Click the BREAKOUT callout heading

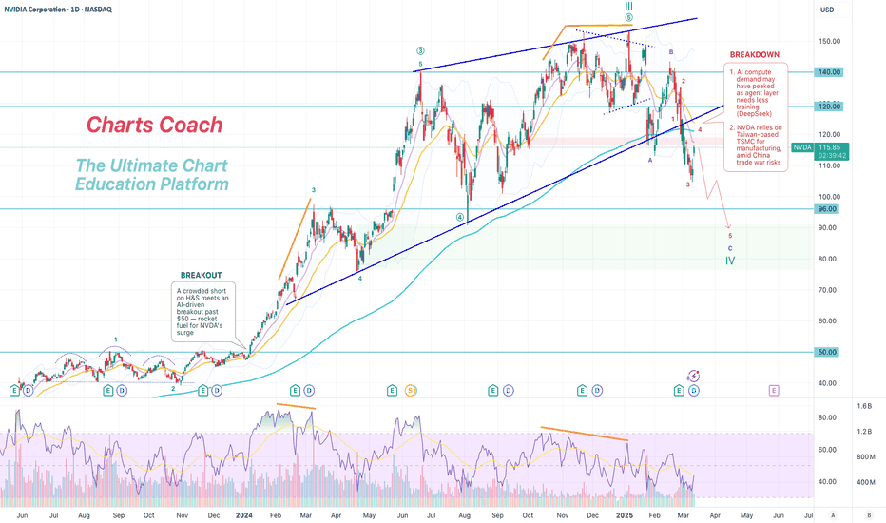[x=202, y=276]
